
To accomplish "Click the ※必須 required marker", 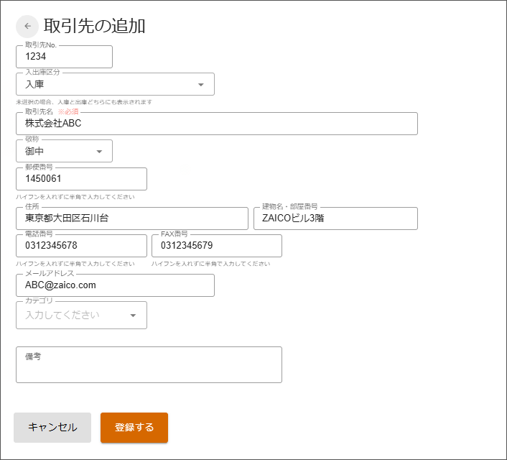I will click(x=68, y=111).
